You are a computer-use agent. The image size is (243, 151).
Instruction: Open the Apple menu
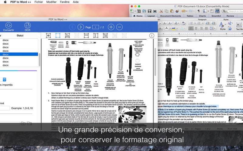click(5, 2)
